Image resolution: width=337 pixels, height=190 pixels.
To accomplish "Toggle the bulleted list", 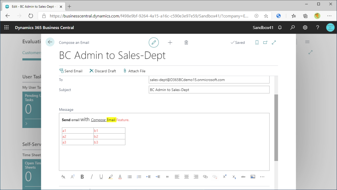I will click(129, 177).
